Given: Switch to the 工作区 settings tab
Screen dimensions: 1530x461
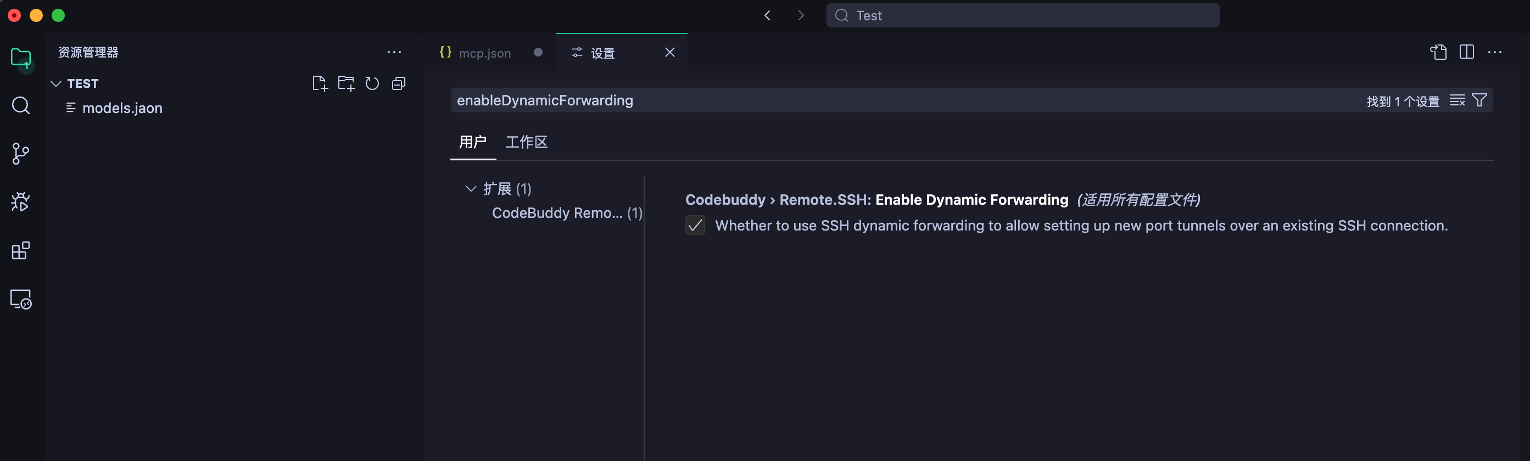Looking at the screenshot, I should click(526, 142).
